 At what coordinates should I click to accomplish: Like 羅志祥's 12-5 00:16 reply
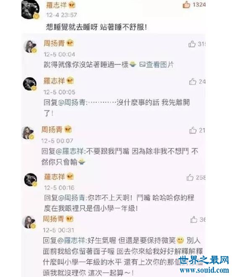click(190, 178)
